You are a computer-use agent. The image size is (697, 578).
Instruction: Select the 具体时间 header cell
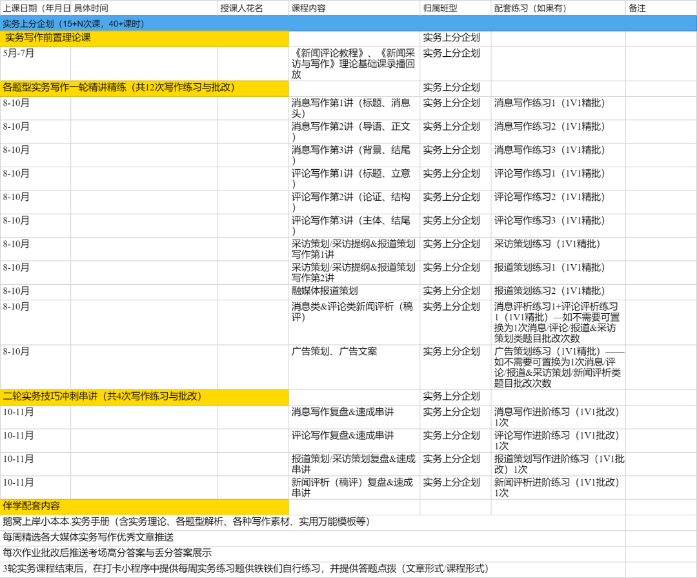[x=144, y=8]
